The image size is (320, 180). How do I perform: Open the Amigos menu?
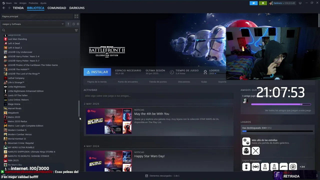[x=23, y=3]
